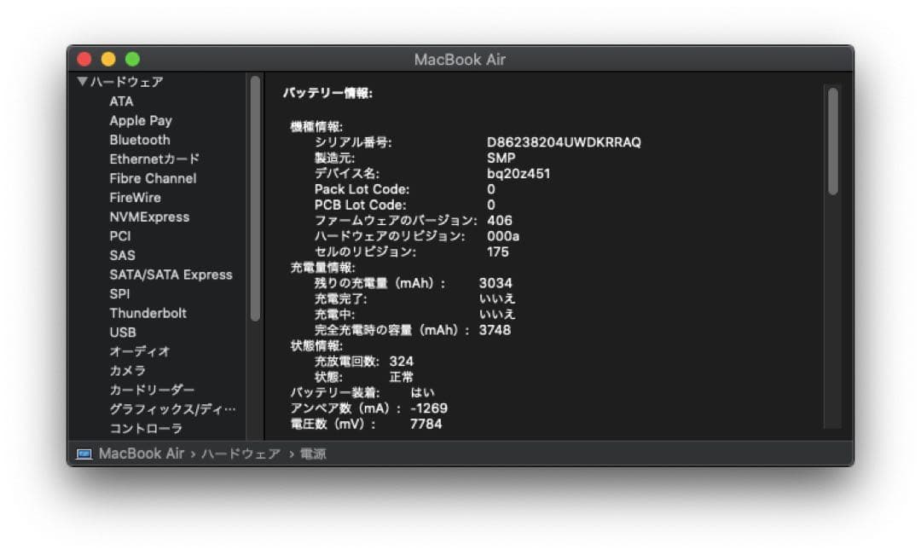The height and width of the screenshot is (555, 921).
Task: Select コントローラ in the sidebar
Action: pos(146,429)
